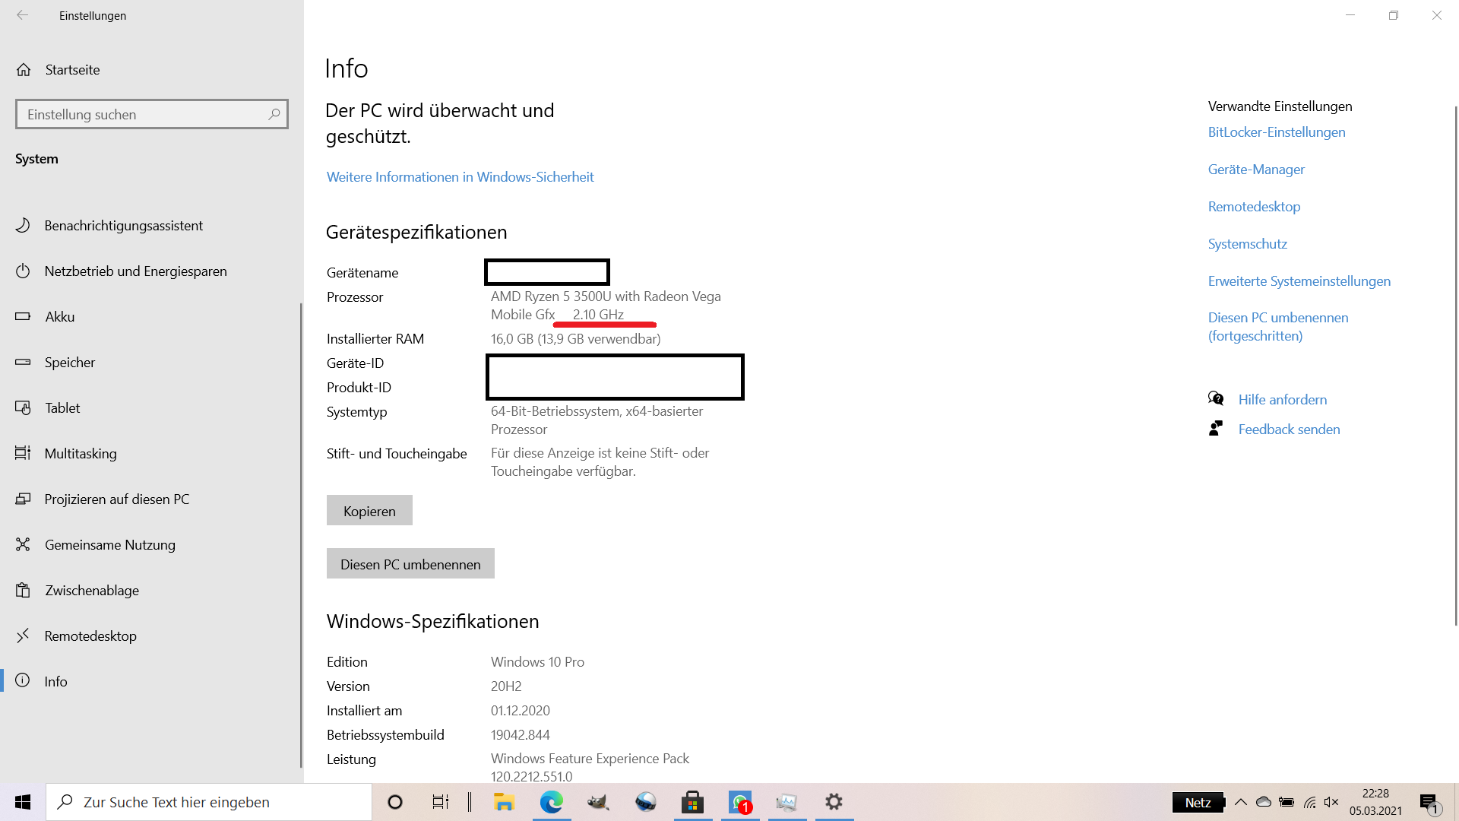Click the muted volume tray icon
1459x821 pixels.
(x=1331, y=802)
